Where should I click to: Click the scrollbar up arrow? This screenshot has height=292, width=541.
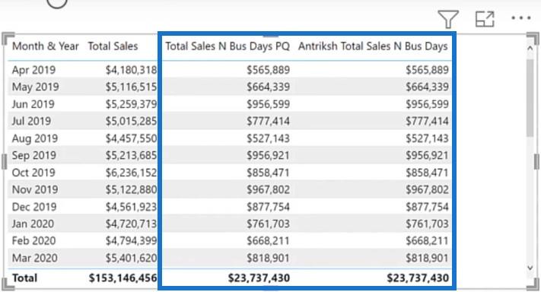click(530, 48)
